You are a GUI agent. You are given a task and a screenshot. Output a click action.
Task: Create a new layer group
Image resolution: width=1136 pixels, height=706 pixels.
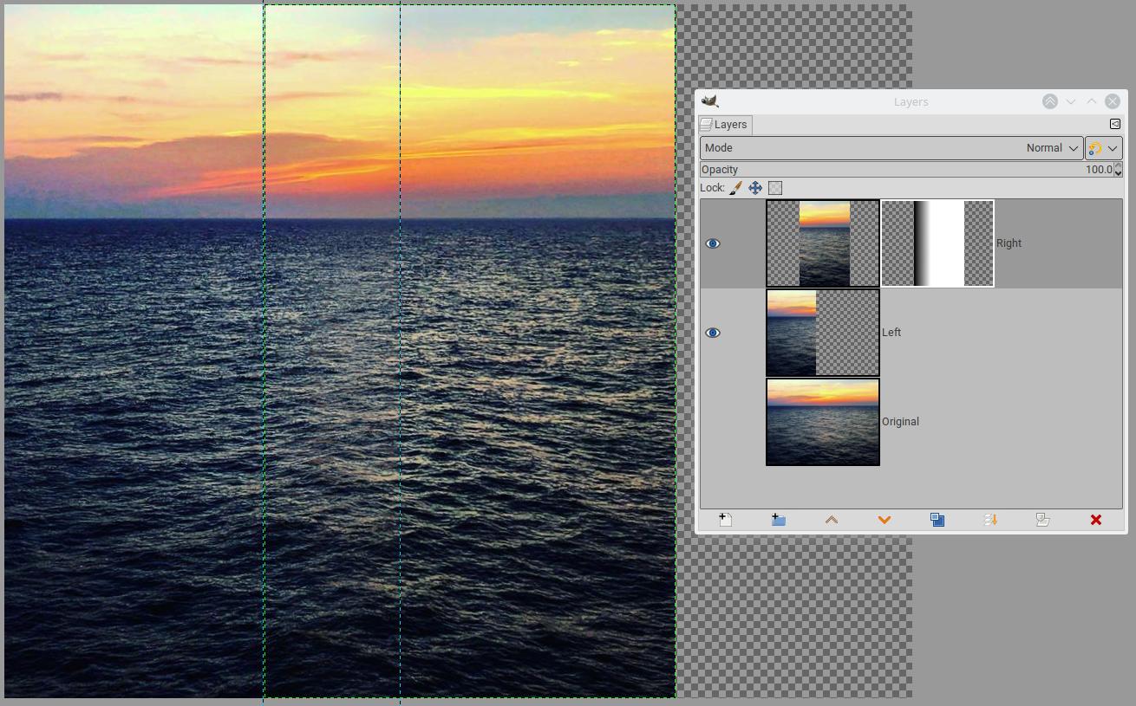coord(778,520)
